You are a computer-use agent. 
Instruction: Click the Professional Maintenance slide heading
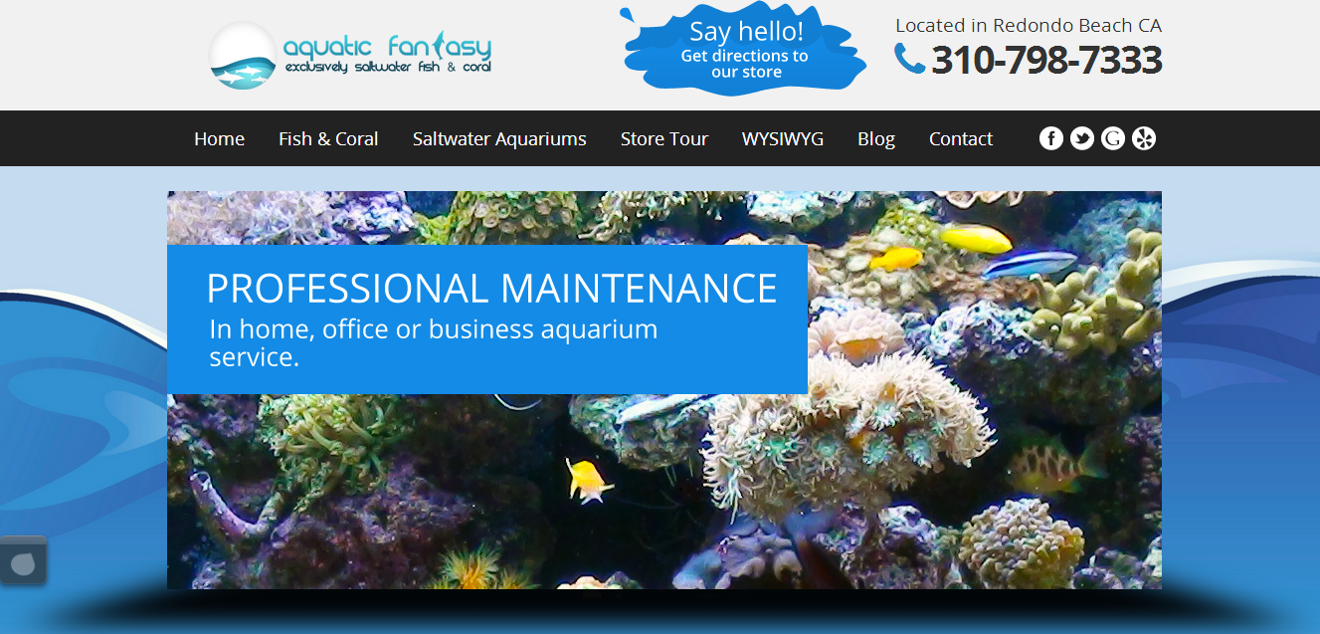pos(491,288)
